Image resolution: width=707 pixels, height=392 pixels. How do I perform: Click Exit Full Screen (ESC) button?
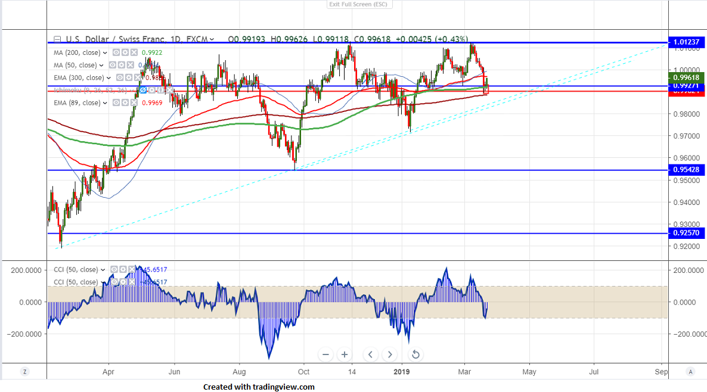(x=359, y=4)
